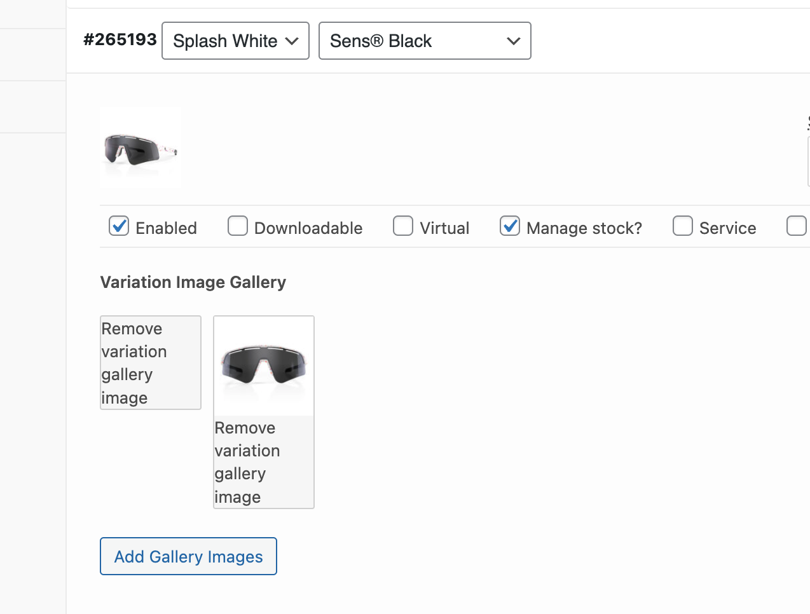This screenshot has height=614, width=810.
Task: Tick the Downloadable checkbox
Action: 238,226
